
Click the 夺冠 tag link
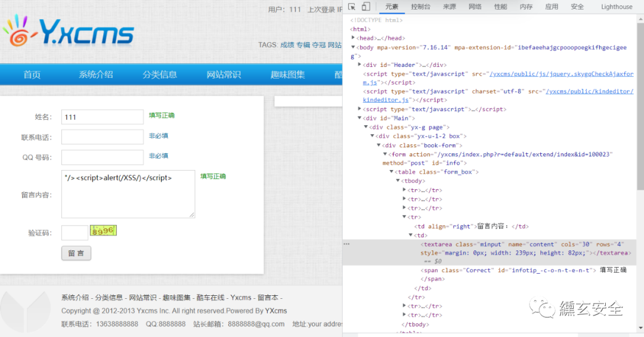coord(318,45)
